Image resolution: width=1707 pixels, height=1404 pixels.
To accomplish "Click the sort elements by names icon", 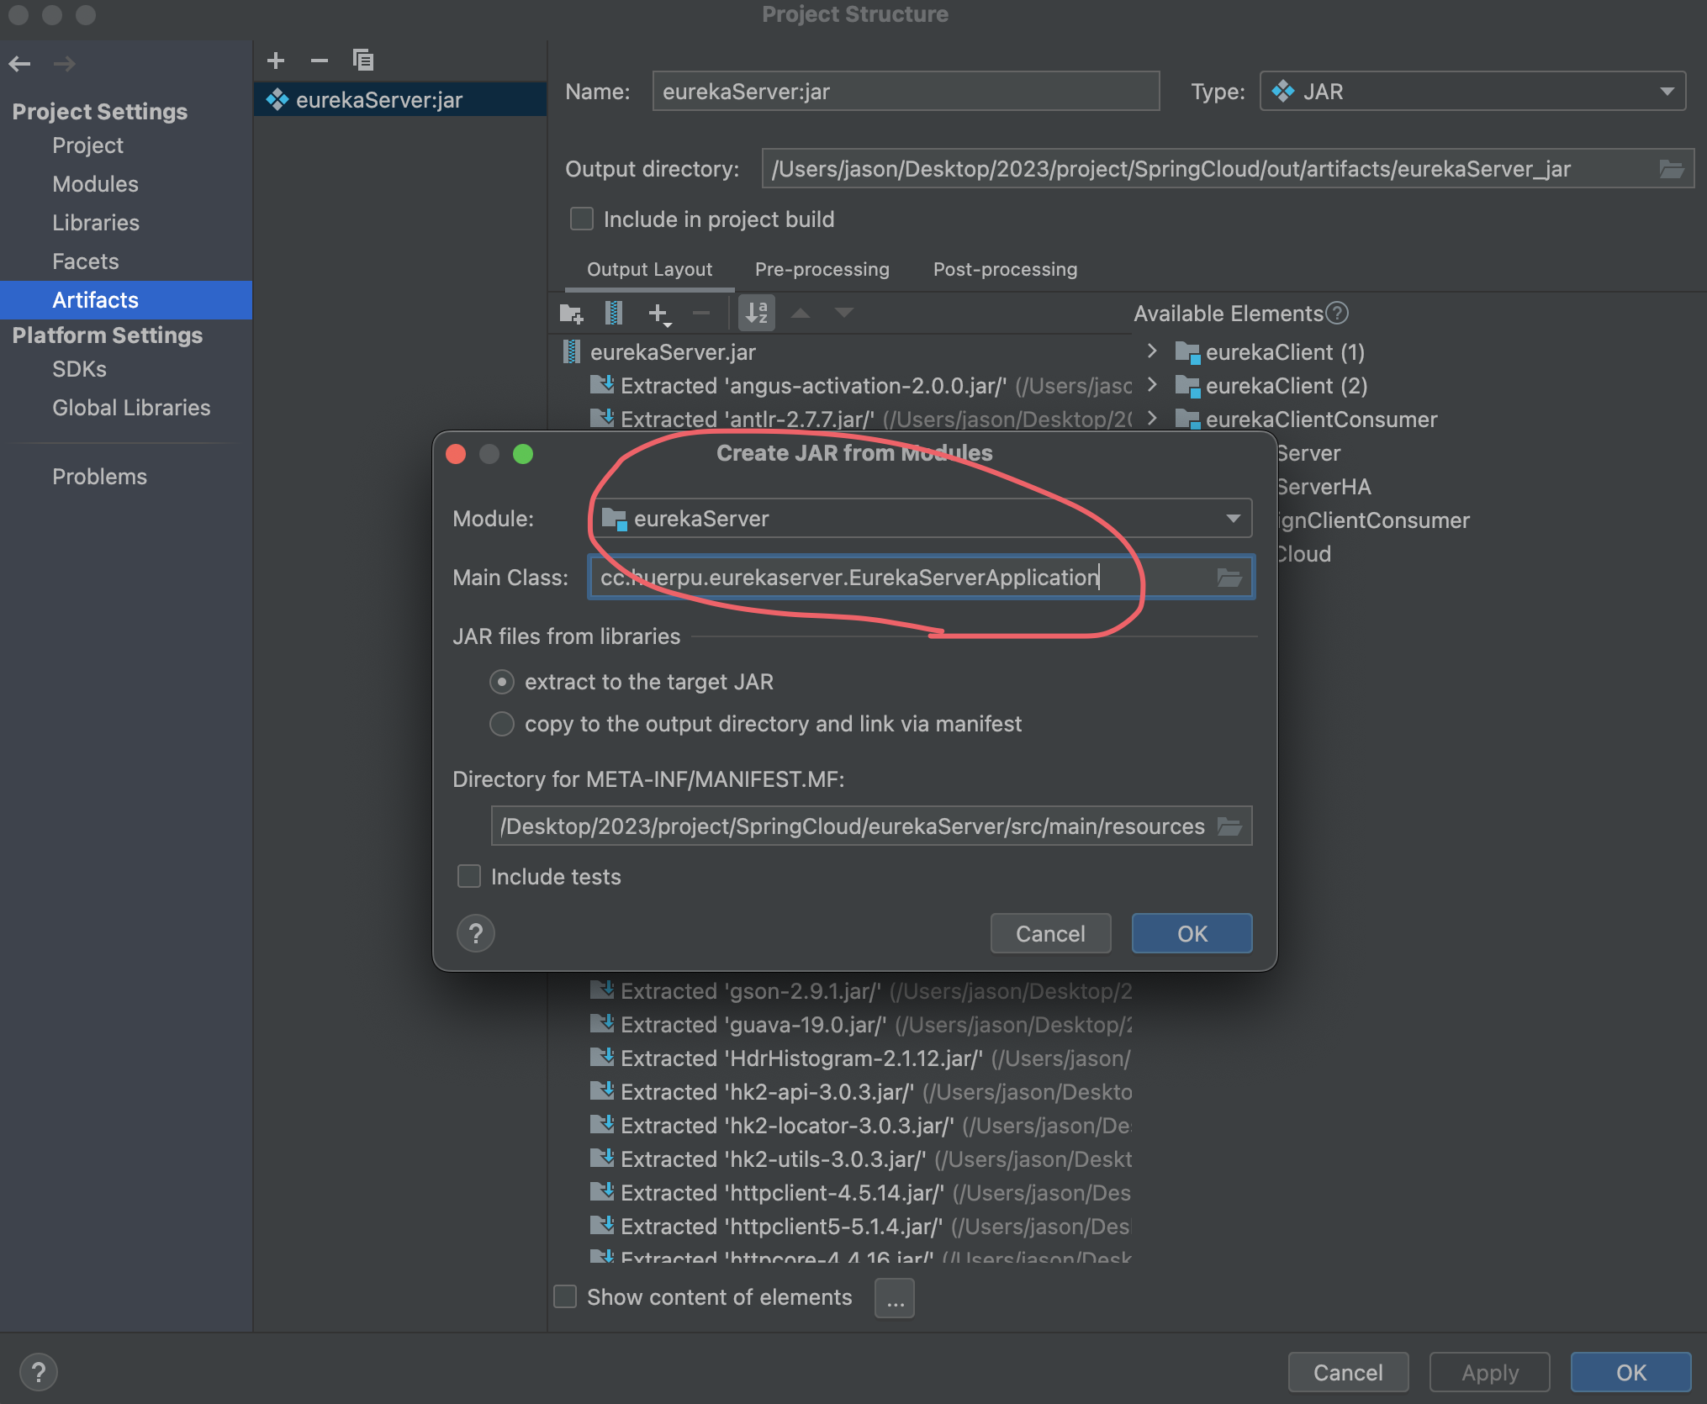I will [x=757, y=314].
